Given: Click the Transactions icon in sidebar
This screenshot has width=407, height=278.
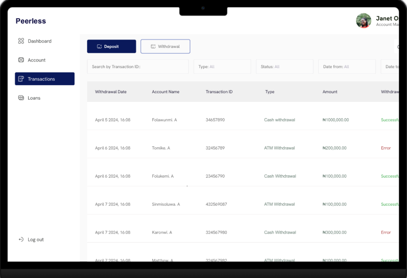Looking at the screenshot, I should pos(21,79).
